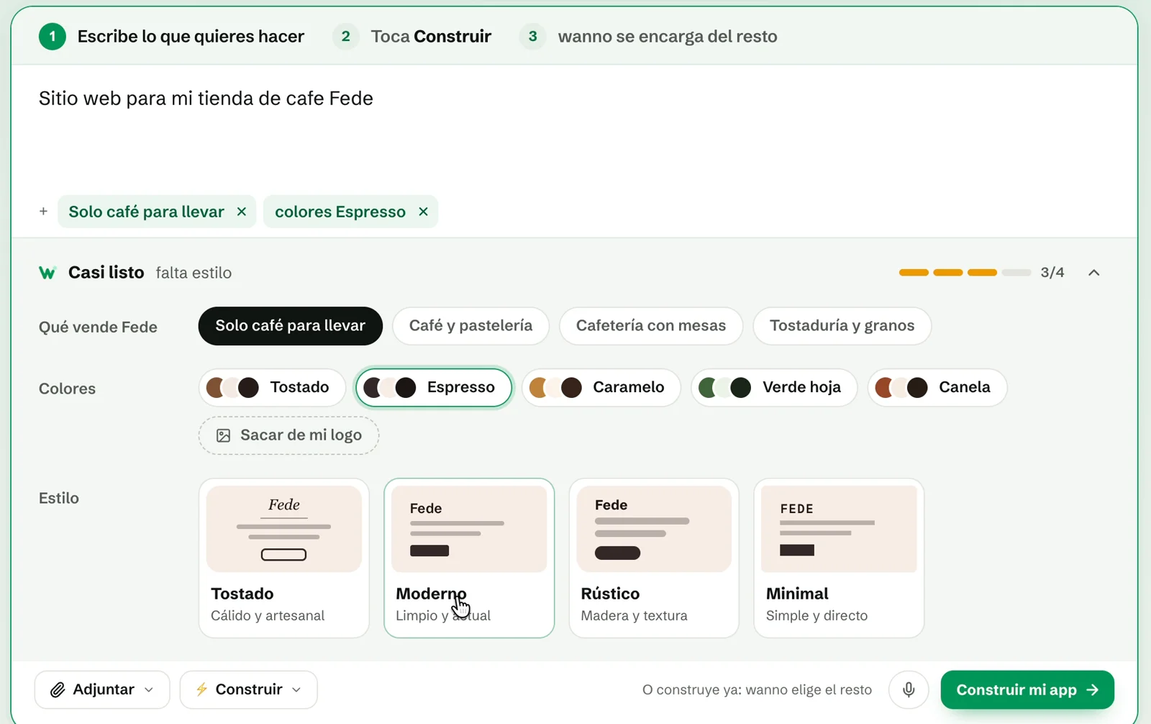This screenshot has width=1151, height=724.
Task: Click 'Sacar de mi logo' button
Action: pyautogui.click(x=289, y=435)
